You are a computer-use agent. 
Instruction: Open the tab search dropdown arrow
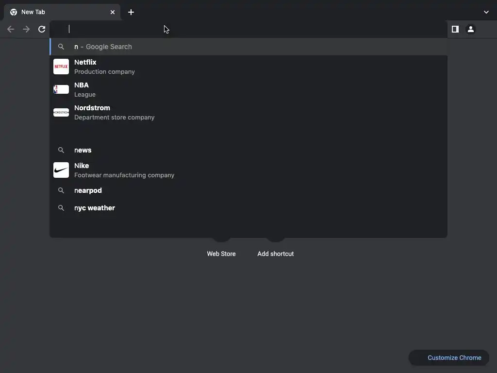pos(486,12)
